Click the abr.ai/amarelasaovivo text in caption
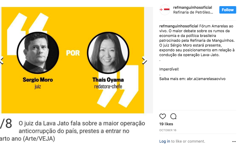The width and height of the screenshot is (237, 145). [x=206, y=79]
